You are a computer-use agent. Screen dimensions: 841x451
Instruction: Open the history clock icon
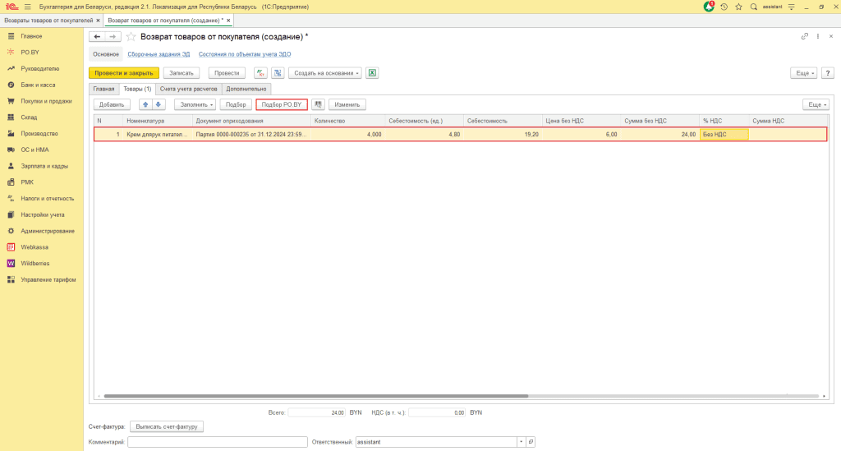pyautogui.click(x=724, y=7)
